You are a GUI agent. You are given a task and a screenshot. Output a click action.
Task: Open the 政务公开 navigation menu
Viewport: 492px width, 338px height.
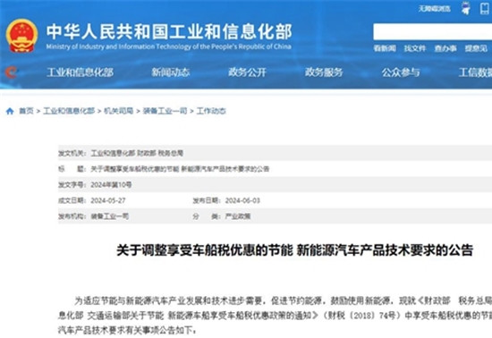point(247,72)
